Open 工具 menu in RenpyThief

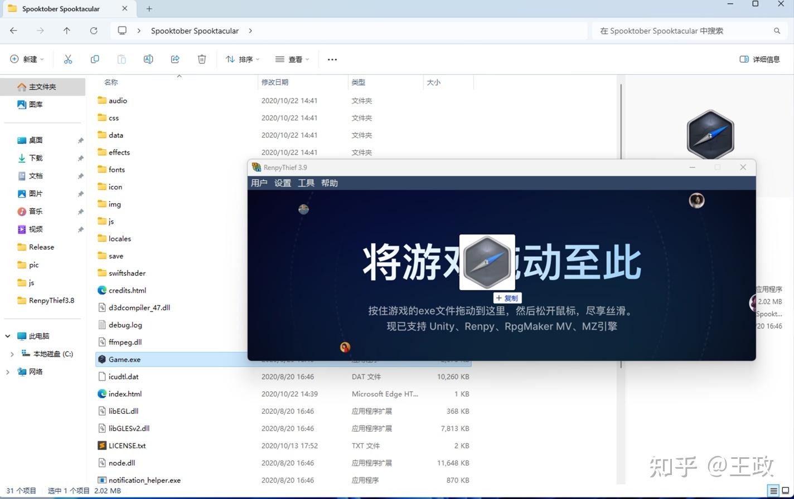pyautogui.click(x=306, y=183)
